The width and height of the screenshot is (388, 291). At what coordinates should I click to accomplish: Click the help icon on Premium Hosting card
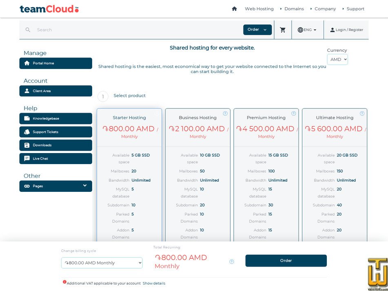[x=293, y=113]
